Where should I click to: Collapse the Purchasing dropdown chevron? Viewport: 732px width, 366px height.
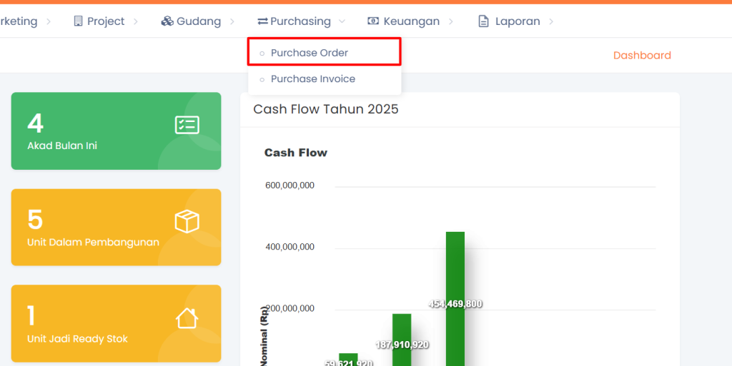(342, 22)
